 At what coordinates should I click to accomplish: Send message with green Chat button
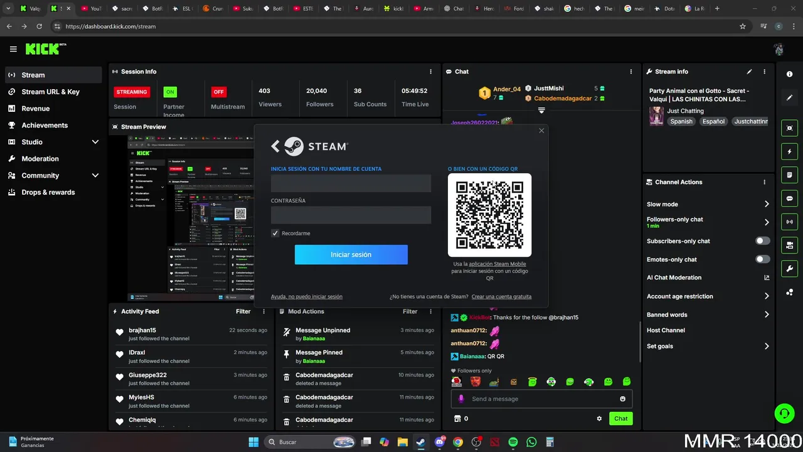pos(621,419)
